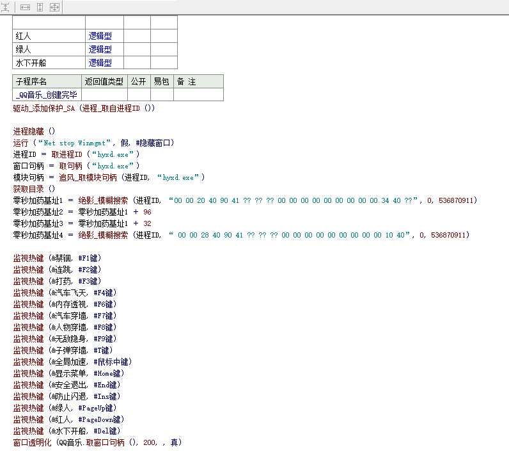This screenshot has height=461, width=509.
Task: Select the variable name cell 水下开船
Action: coord(49,62)
